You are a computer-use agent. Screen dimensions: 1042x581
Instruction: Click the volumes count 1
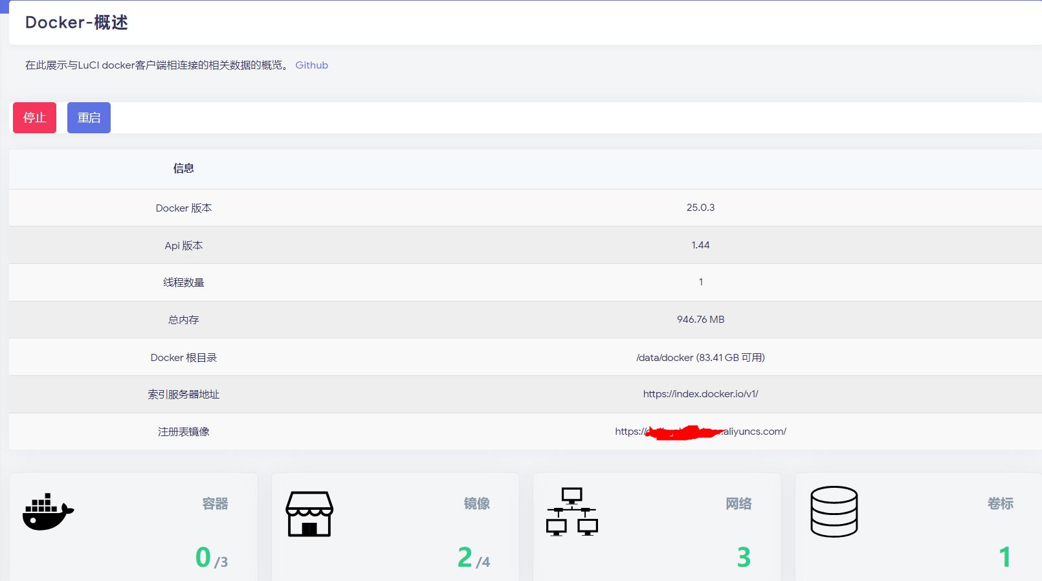(1005, 557)
